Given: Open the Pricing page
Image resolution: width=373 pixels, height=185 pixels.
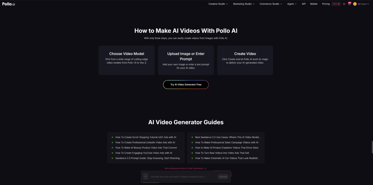Looking at the screenshot, I should [326, 4].
